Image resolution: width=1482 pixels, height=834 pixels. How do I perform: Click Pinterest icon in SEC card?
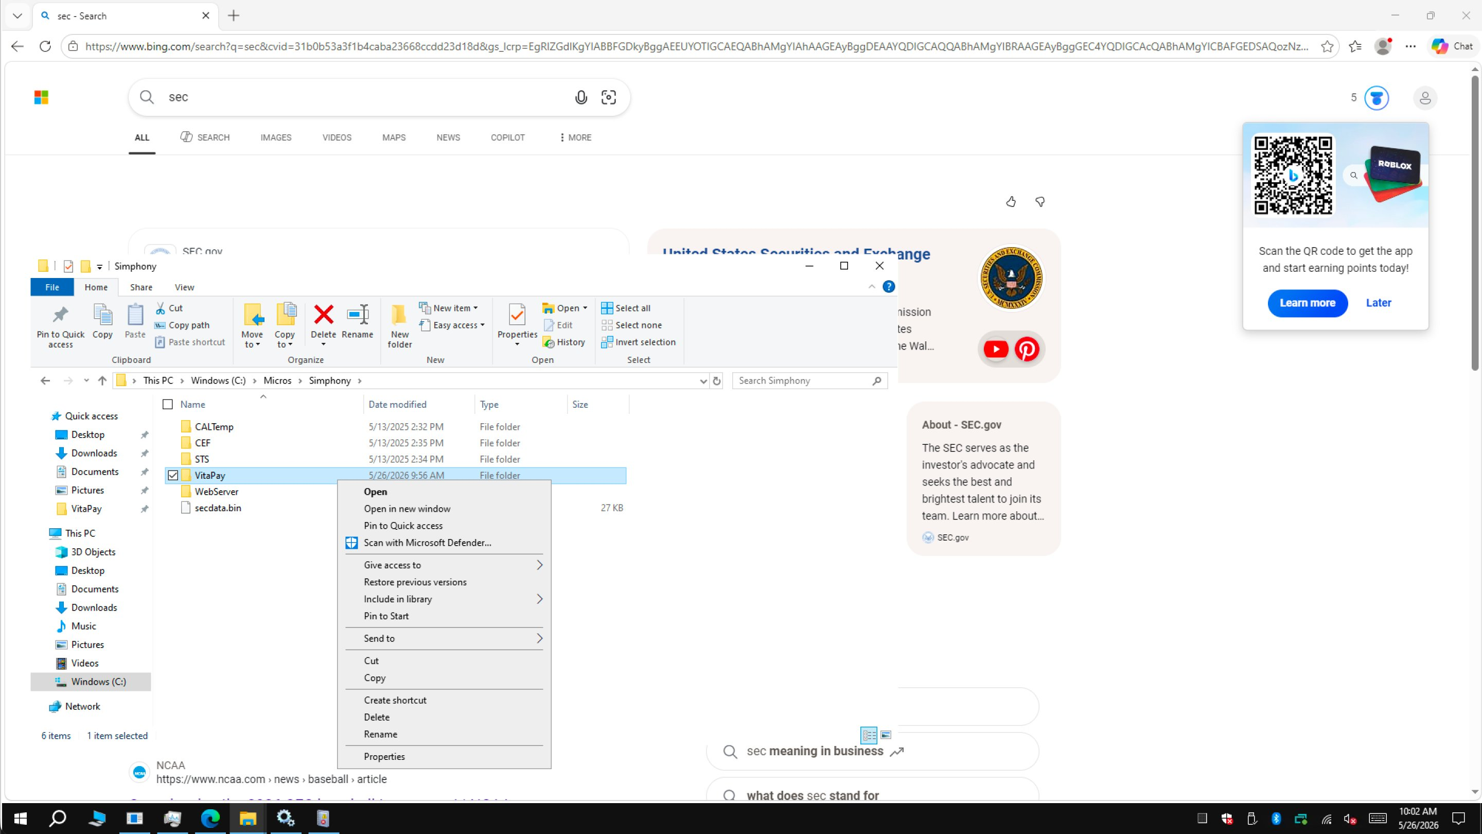(x=1027, y=349)
